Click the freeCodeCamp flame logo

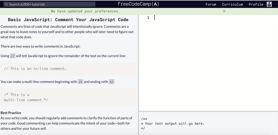(156, 4)
